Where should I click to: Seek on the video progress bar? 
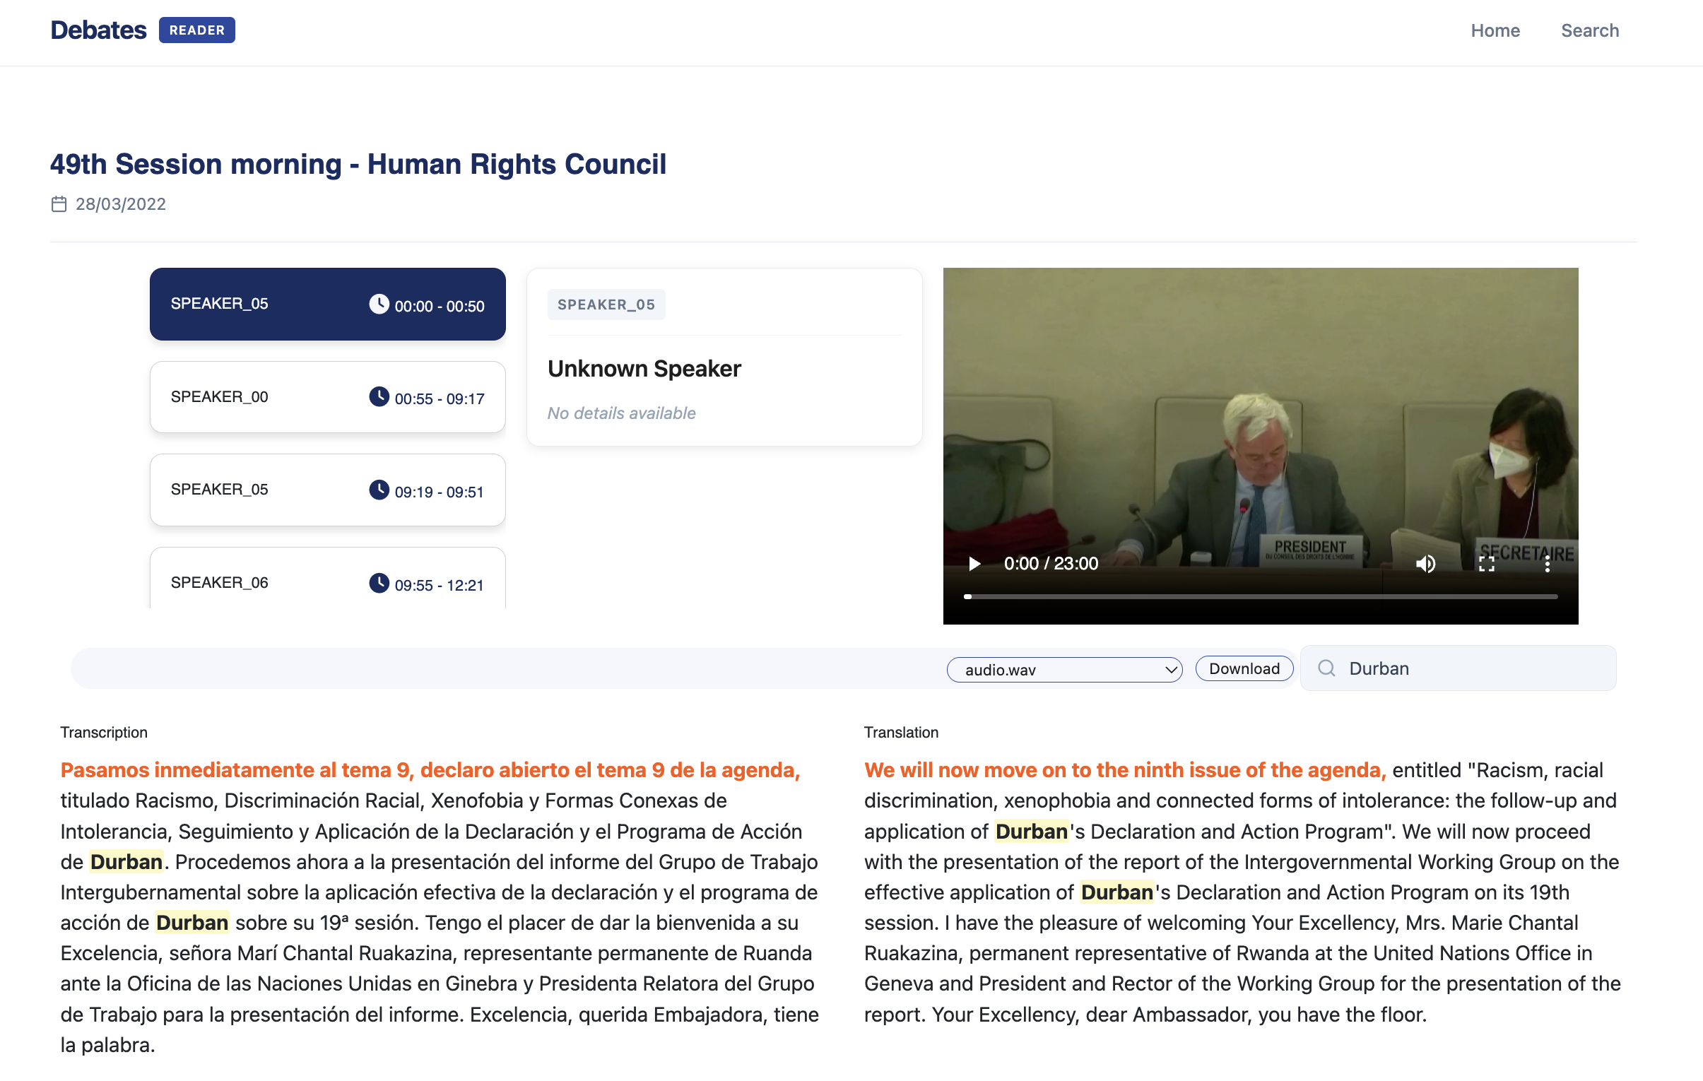coord(1260,597)
